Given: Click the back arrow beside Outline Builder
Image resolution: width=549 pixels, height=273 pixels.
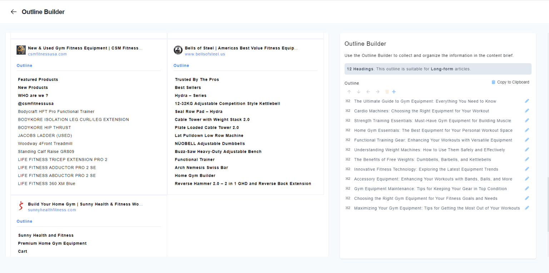Looking at the screenshot, I should (x=14, y=12).
